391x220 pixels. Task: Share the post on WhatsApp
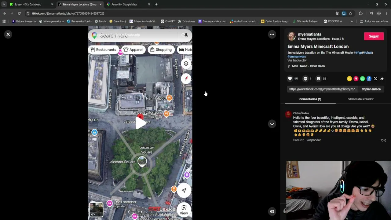pos(362,79)
